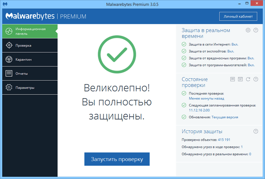Click the refresh updates icon
This screenshot has width=265, height=179.
pyautogui.click(x=248, y=79)
